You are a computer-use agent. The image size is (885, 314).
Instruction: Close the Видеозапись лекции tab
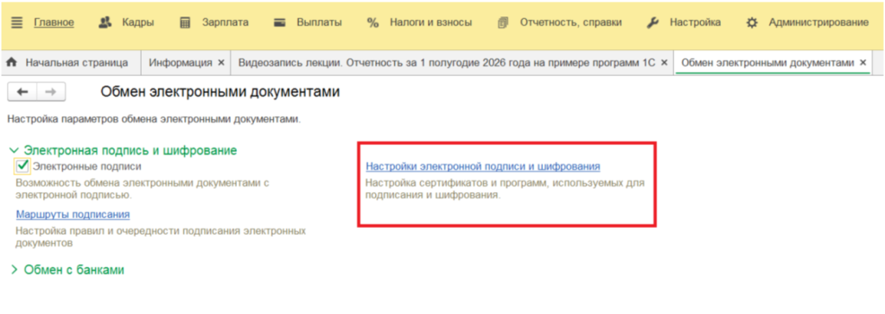click(x=664, y=63)
